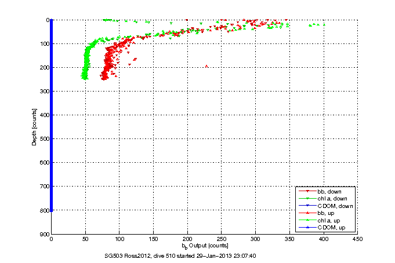Click the y-axis tick label 500
Viewport: 395px width, 263px height.
tap(44, 139)
